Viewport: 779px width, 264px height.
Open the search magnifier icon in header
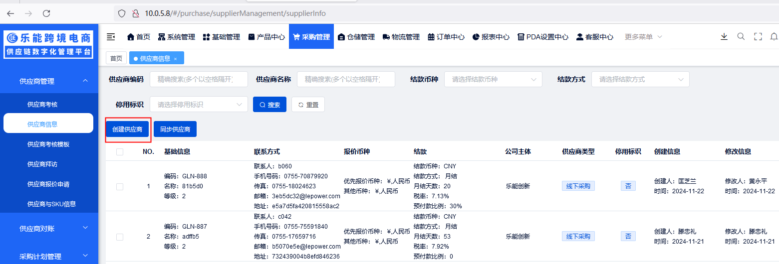(x=741, y=37)
